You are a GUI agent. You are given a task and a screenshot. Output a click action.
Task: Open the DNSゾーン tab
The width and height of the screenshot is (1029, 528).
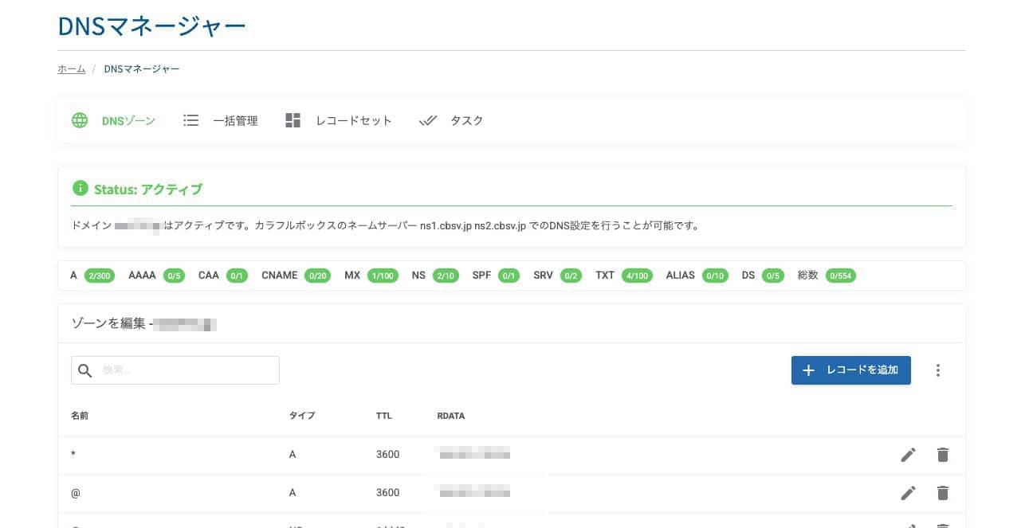point(113,121)
